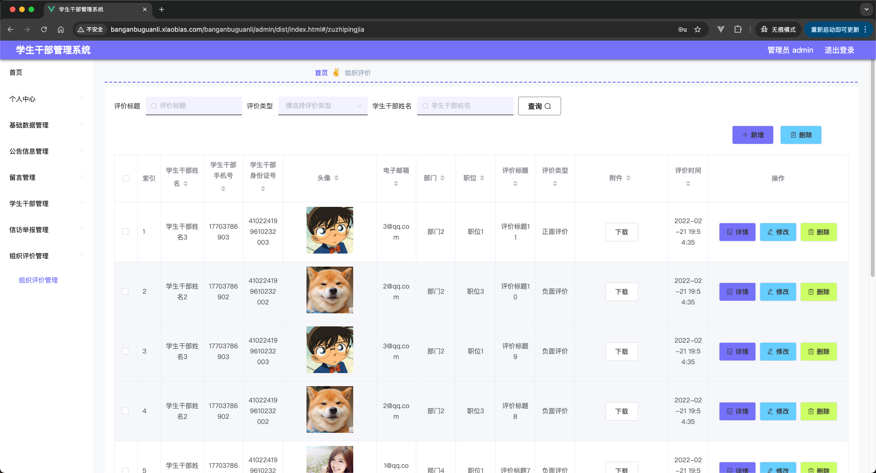This screenshot has width=876, height=473.
Task: Open the extensions puzzle icon
Action: [738, 29]
